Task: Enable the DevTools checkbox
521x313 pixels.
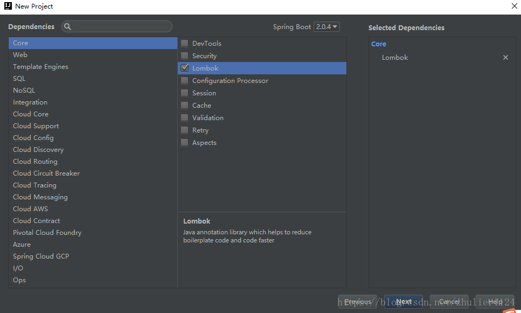Action: click(x=184, y=43)
